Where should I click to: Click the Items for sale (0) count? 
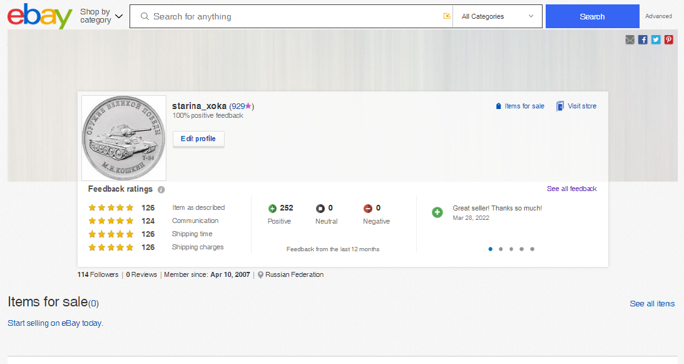pos(93,303)
